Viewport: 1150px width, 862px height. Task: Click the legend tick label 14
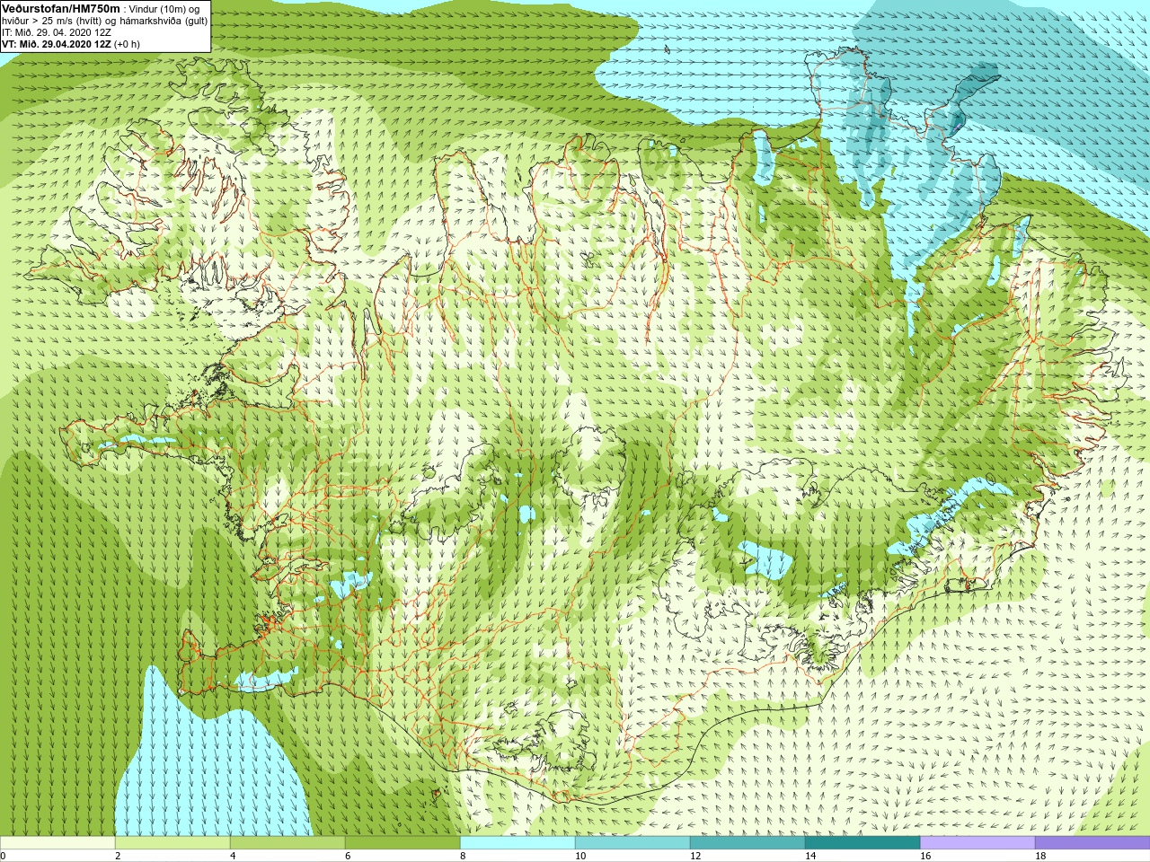pyautogui.click(x=810, y=856)
